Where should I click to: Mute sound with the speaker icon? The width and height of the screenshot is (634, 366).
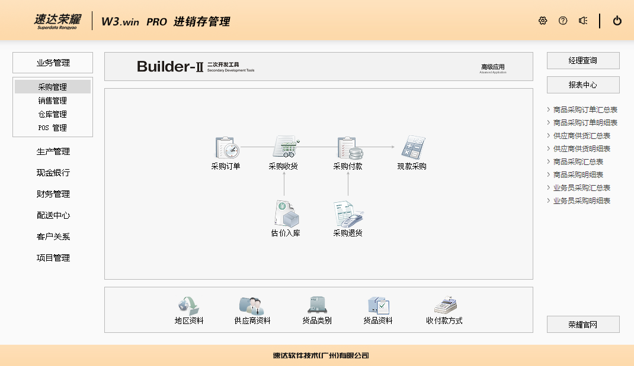coord(583,21)
